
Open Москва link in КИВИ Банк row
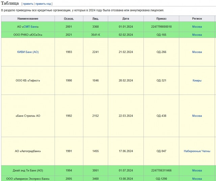point(197,52)
